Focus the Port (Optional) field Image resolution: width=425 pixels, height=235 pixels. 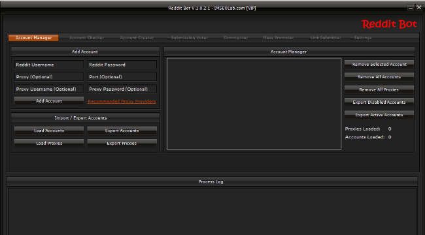tap(122, 77)
